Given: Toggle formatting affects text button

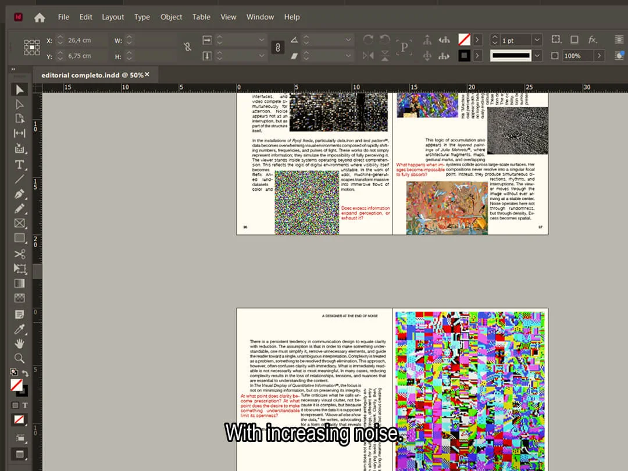Looking at the screenshot, I should (25, 405).
